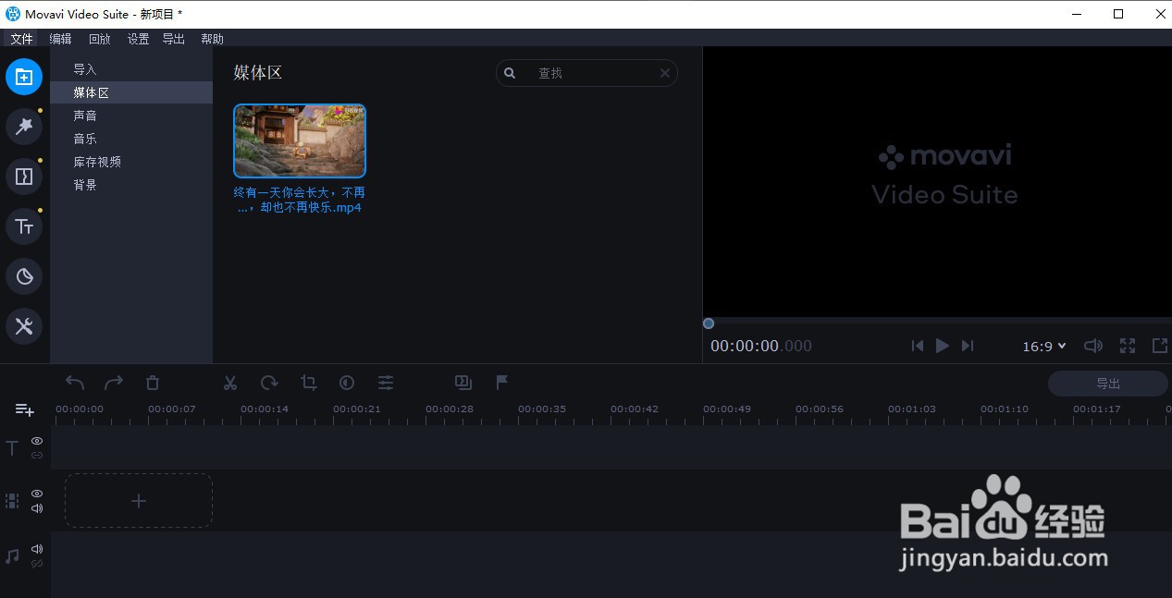Open More Tools with the wrench icon

click(24, 325)
